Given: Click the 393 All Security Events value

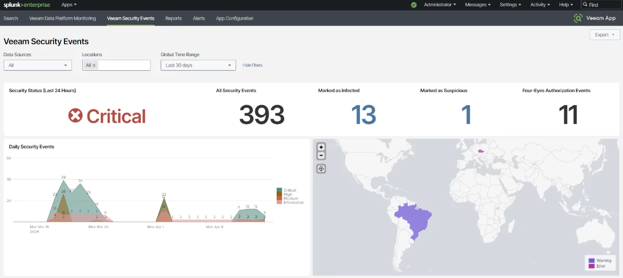Looking at the screenshot, I should coord(262,116).
